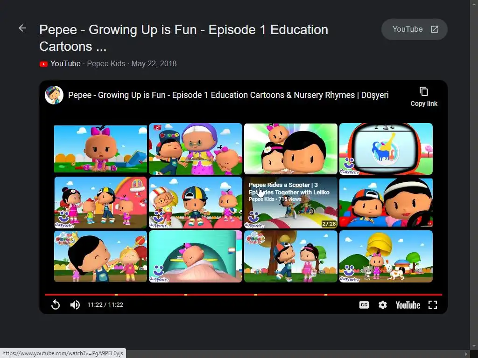Open the suggested video of the girl with a blonde friend
Screen dimensions: 478x358
[x=101, y=256]
